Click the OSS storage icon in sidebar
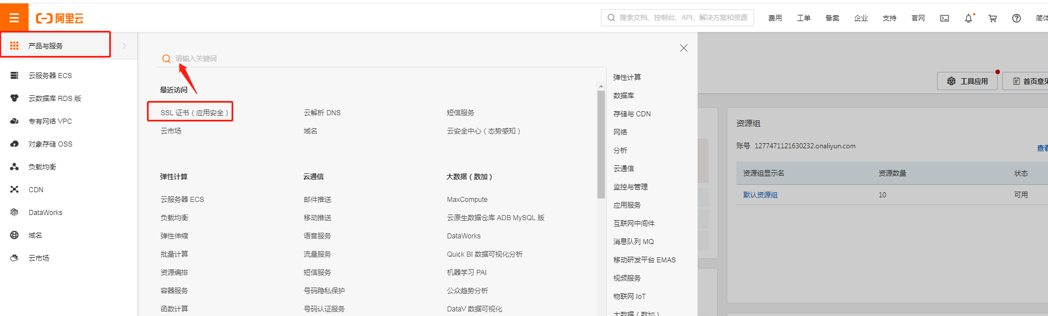 pos(14,144)
